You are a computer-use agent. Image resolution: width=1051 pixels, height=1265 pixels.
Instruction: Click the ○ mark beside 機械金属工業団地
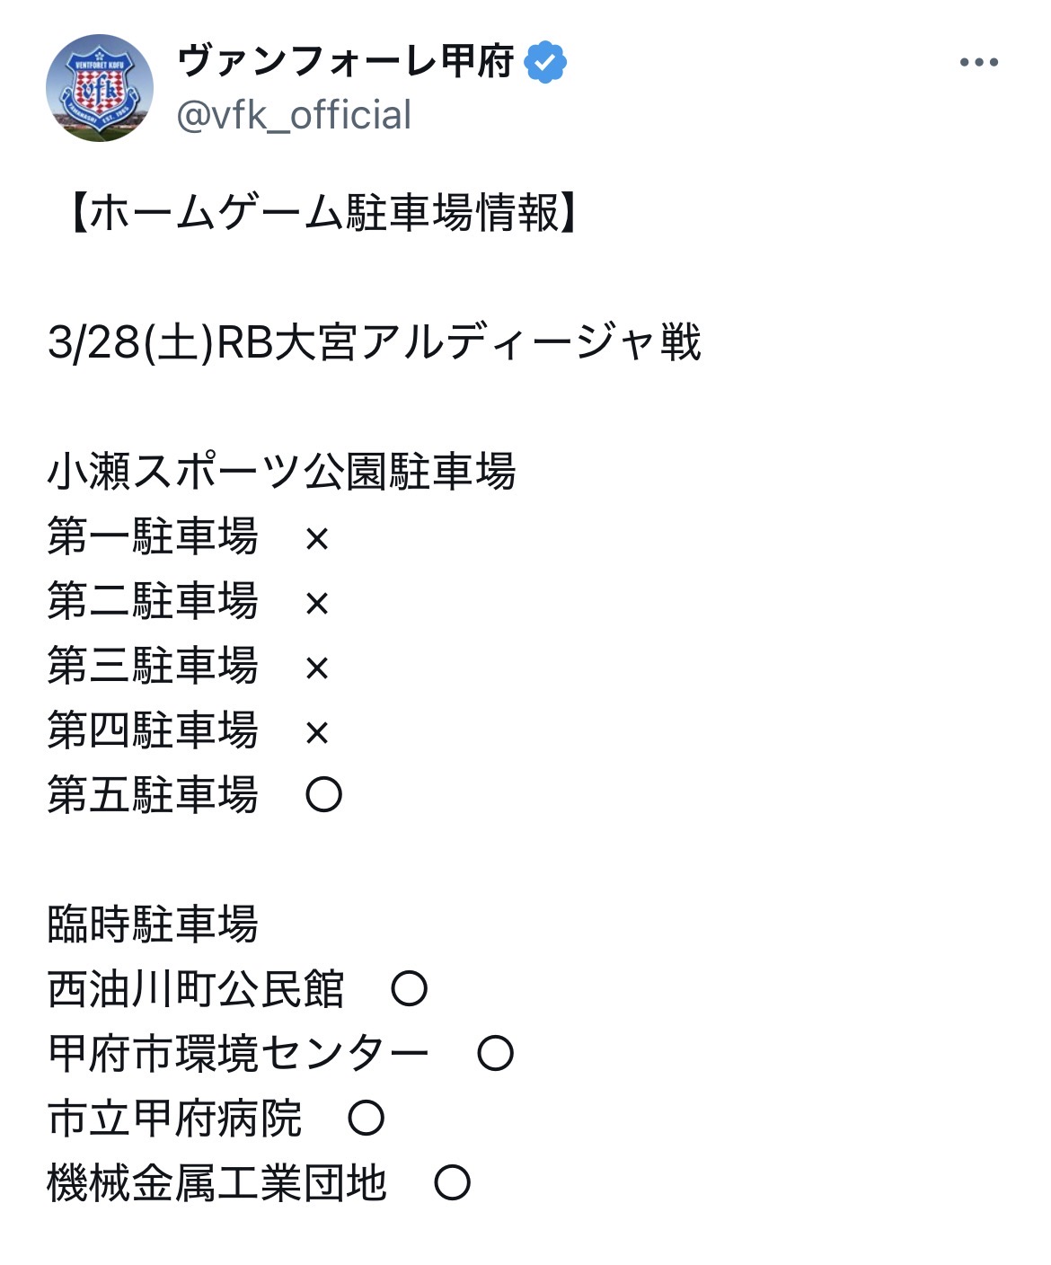click(x=452, y=1183)
